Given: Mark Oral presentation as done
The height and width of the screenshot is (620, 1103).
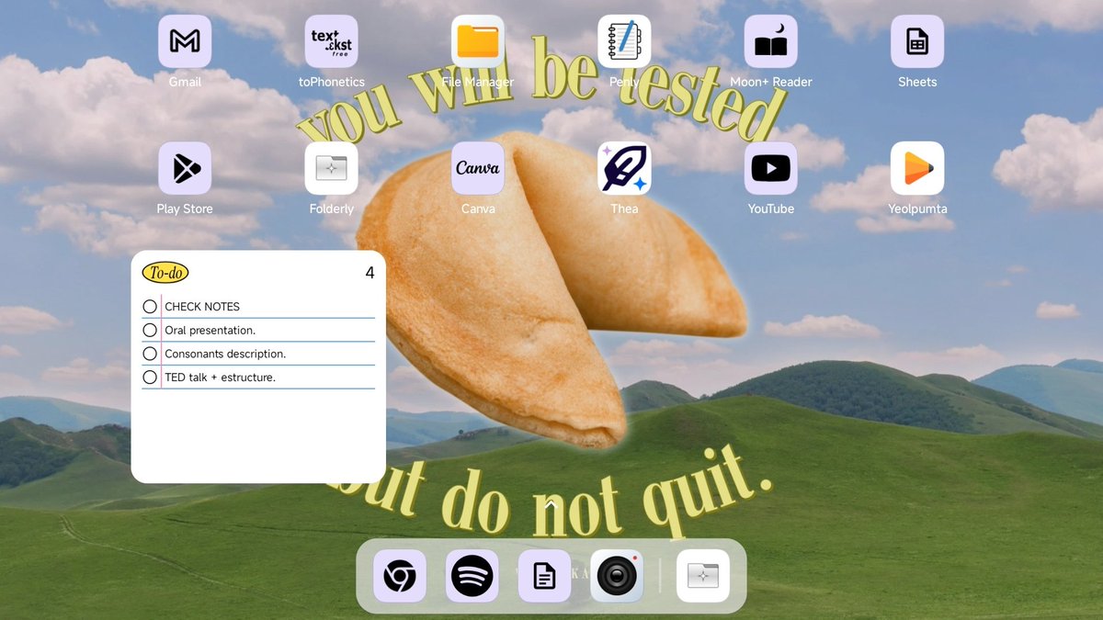Looking at the screenshot, I should [x=150, y=330].
